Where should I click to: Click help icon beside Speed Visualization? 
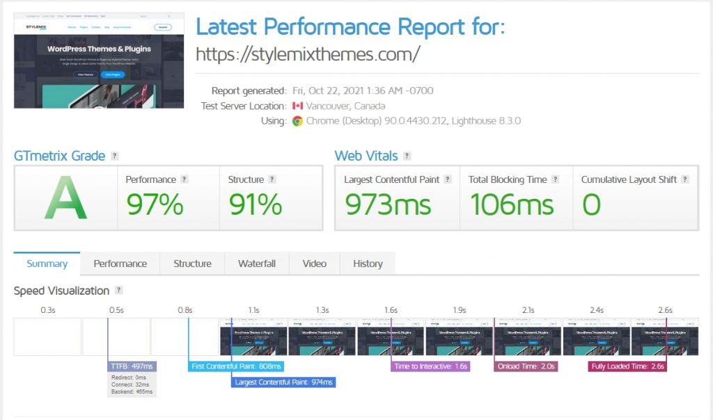119,291
